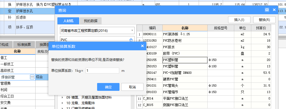Close the 单位换算系数 dialog
286x109 pixels.
click(142, 46)
